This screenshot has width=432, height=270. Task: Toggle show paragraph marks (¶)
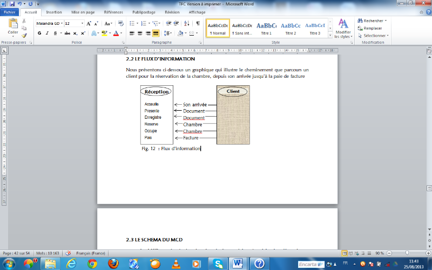198,24
